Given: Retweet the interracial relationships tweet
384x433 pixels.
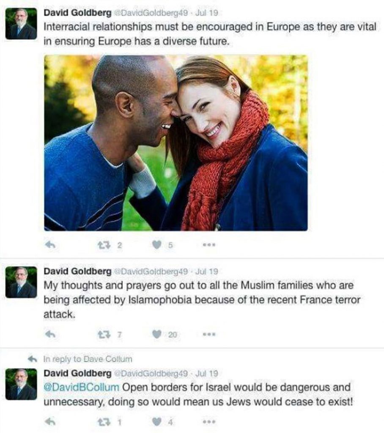Looking at the screenshot, I should (x=104, y=245).
